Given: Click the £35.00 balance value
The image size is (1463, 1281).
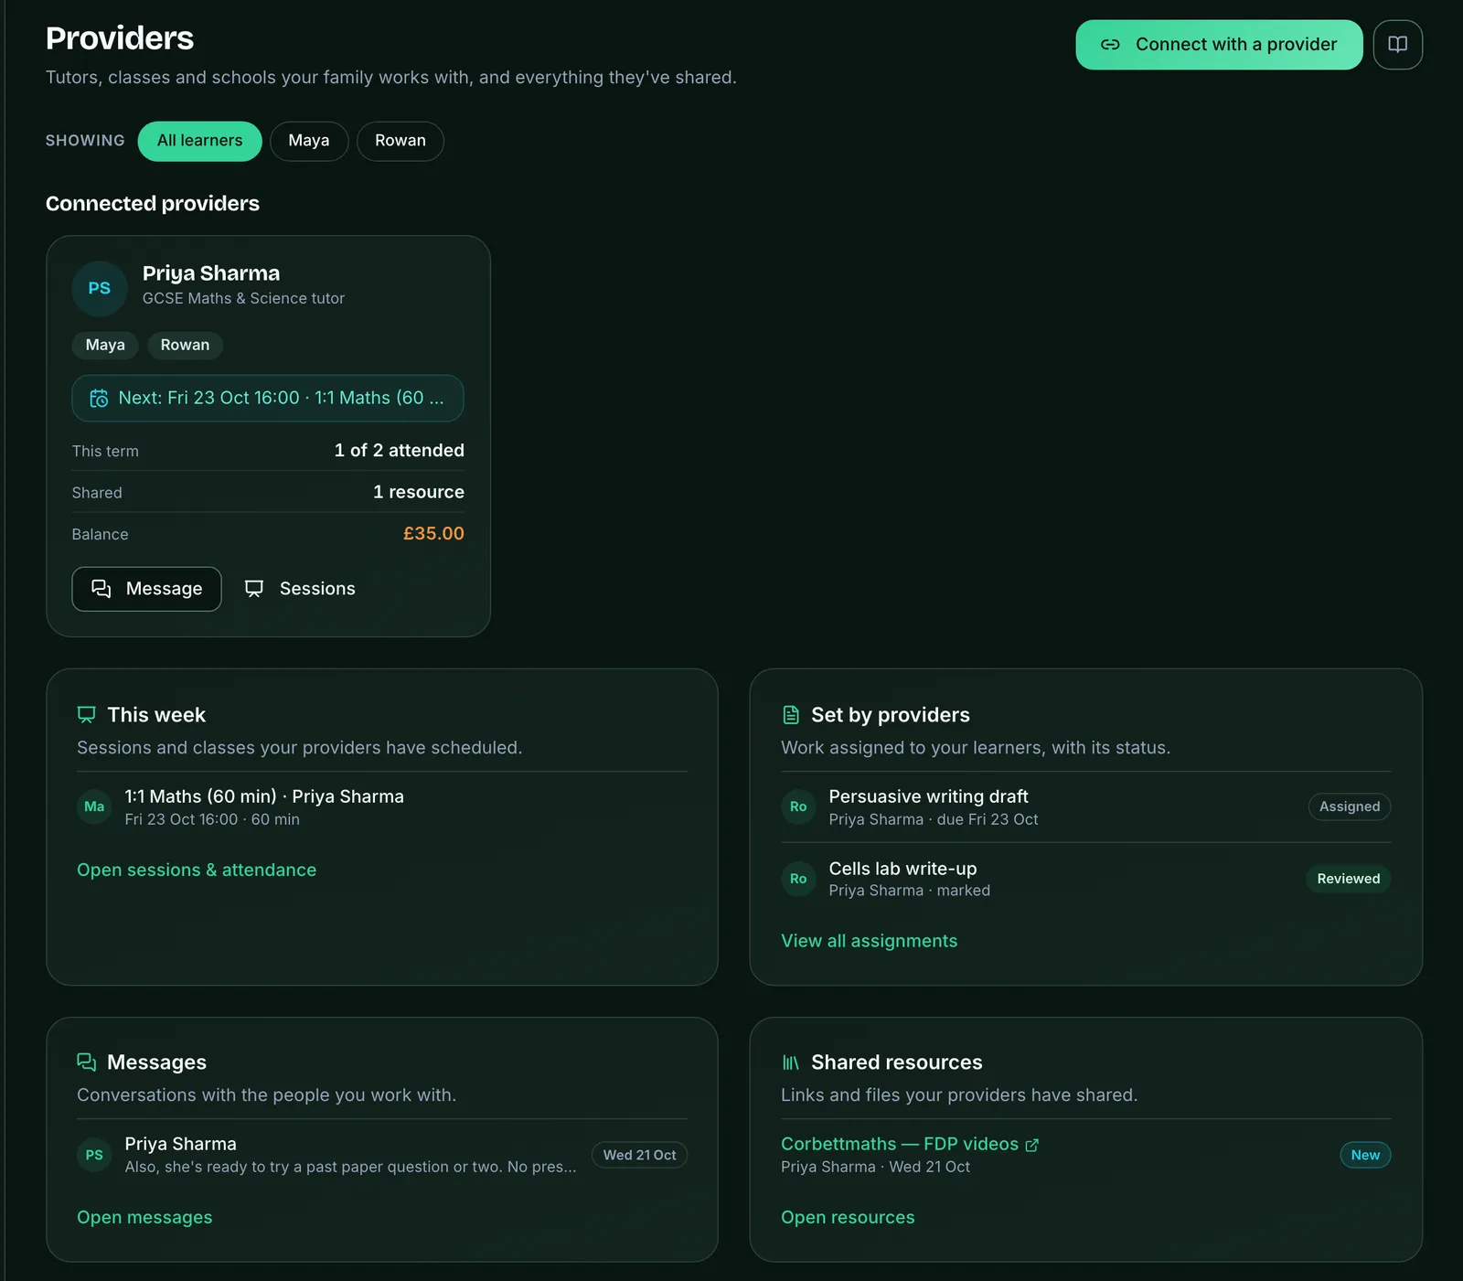Looking at the screenshot, I should [433, 533].
